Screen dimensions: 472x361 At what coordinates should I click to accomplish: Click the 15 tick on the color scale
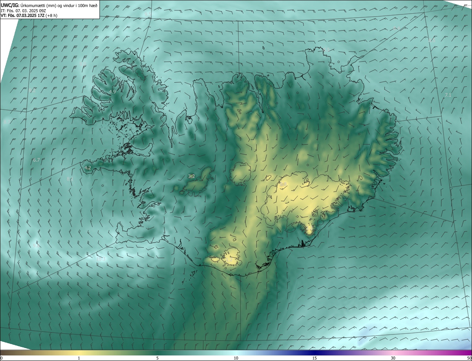pos(315,358)
